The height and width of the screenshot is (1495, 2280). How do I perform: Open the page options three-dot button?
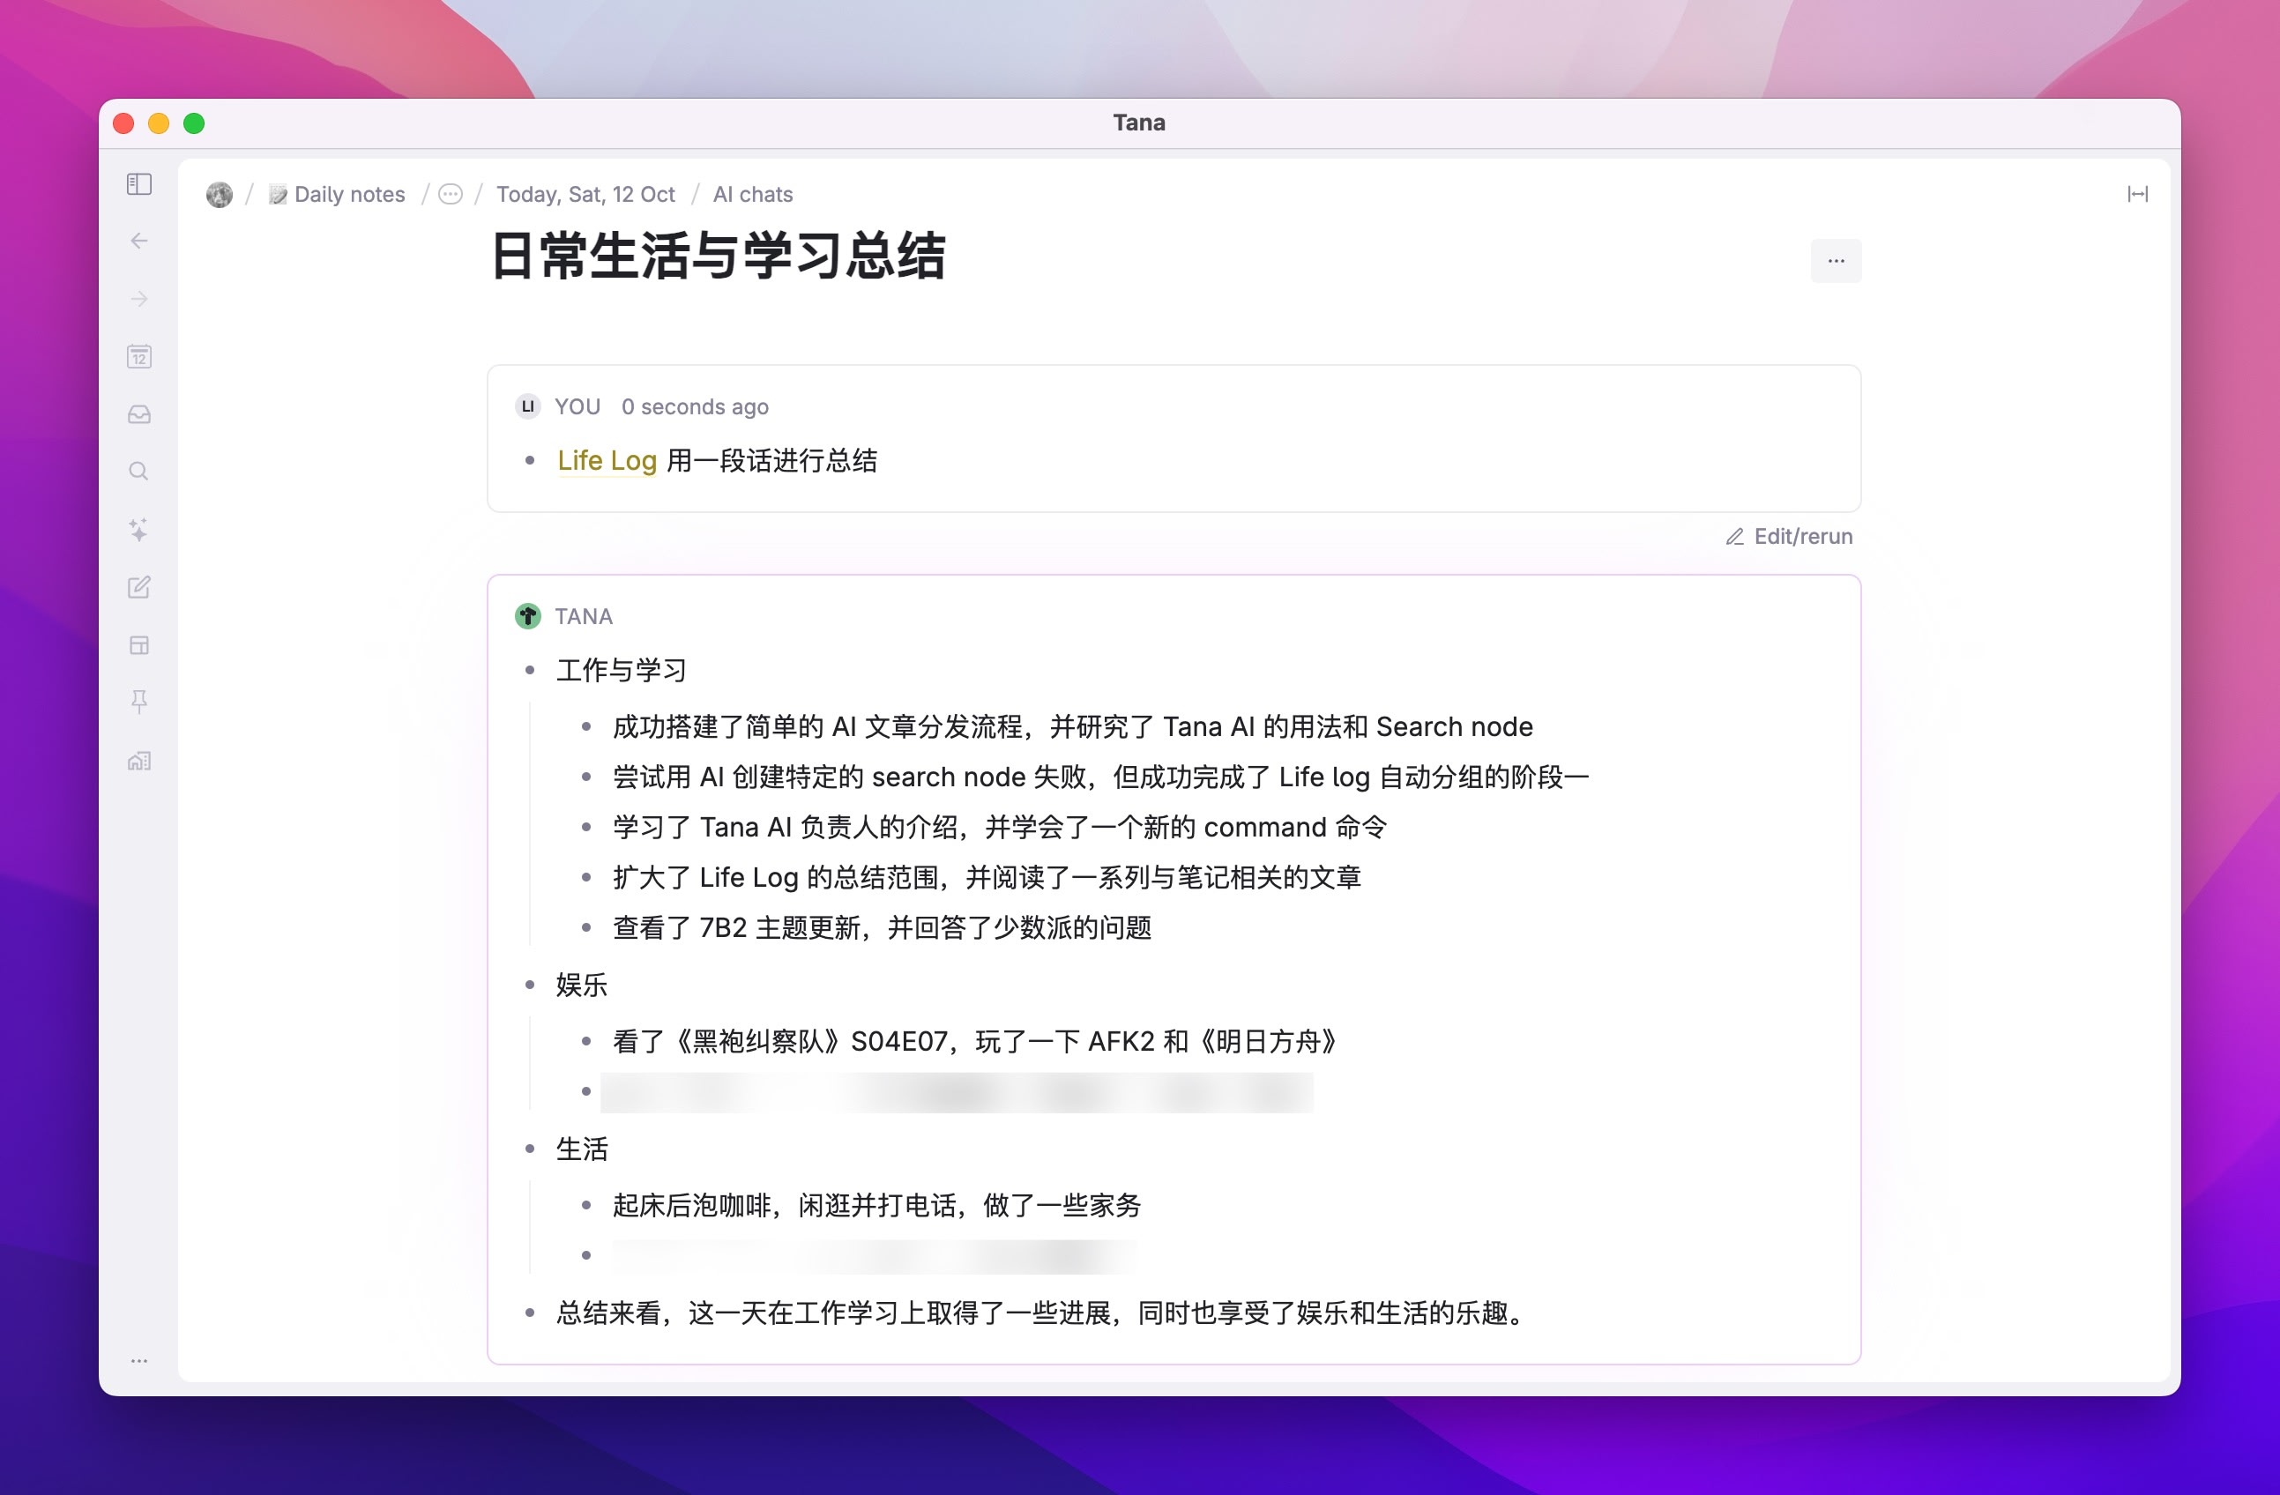coord(1836,261)
